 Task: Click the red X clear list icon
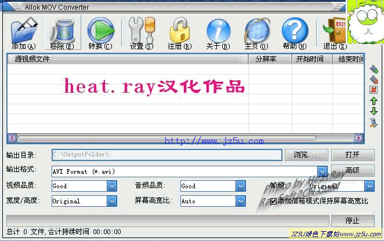(x=374, y=90)
